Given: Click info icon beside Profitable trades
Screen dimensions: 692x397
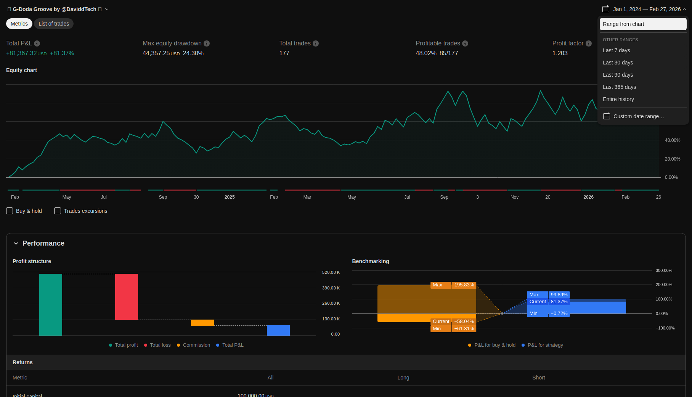Looking at the screenshot, I should pos(465,43).
